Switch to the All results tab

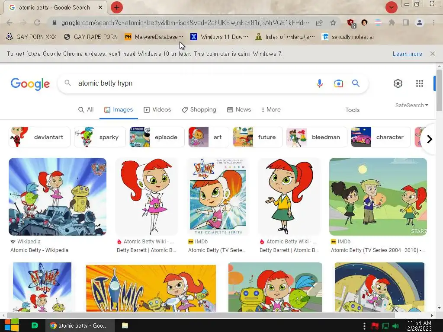coord(86,109)
